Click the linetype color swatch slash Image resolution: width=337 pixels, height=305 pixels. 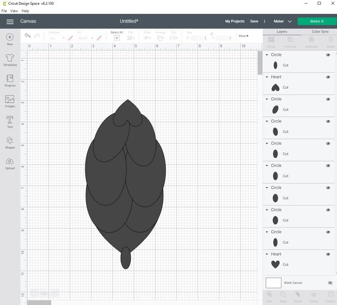[71, 38]
